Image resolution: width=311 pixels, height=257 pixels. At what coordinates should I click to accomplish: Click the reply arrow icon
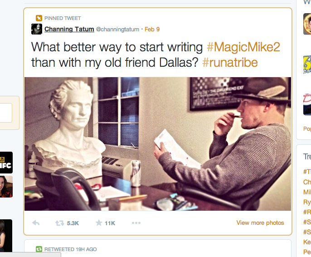pyautogui.click(x=36, y=223)
